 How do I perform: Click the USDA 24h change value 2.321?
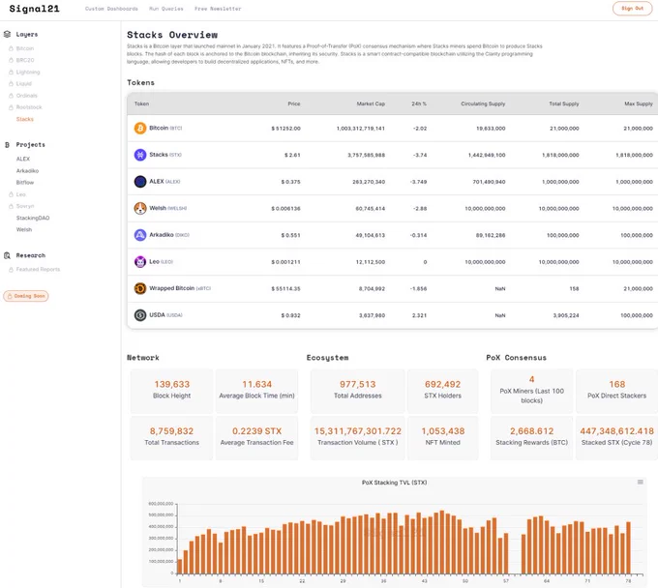pyautogui.click(x=419, y=315)
